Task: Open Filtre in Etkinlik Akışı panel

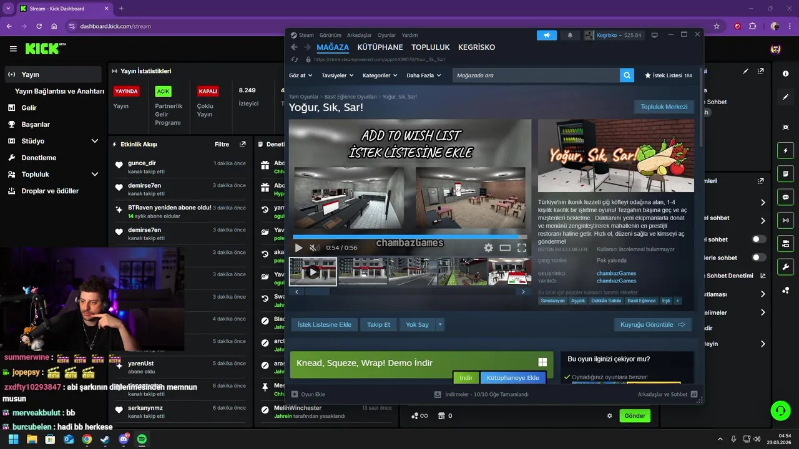Action: [x=222, y=144]
